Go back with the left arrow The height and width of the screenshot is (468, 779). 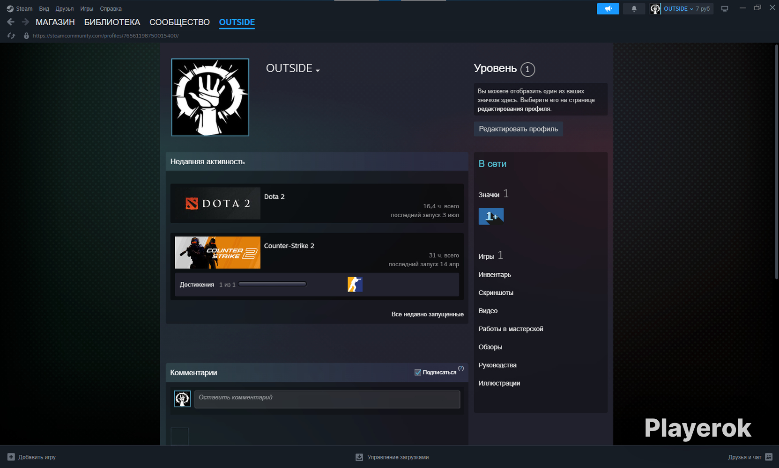point(11,22)
